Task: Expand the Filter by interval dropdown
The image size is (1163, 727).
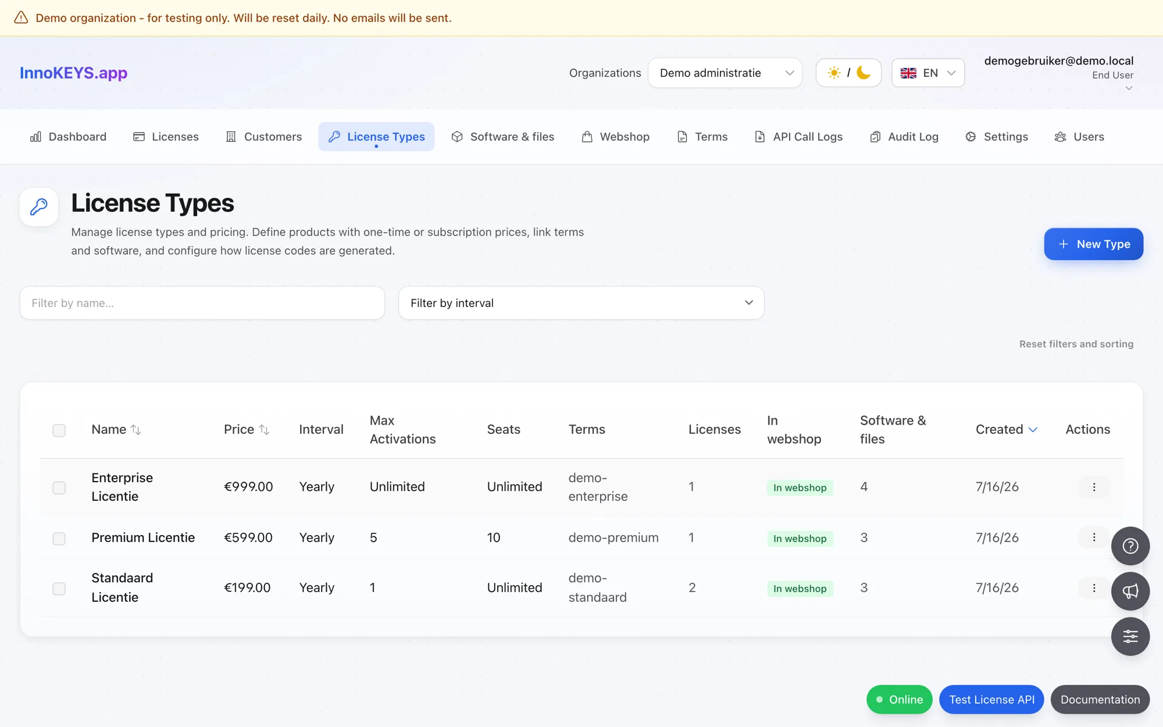Action: click(581, 303)
